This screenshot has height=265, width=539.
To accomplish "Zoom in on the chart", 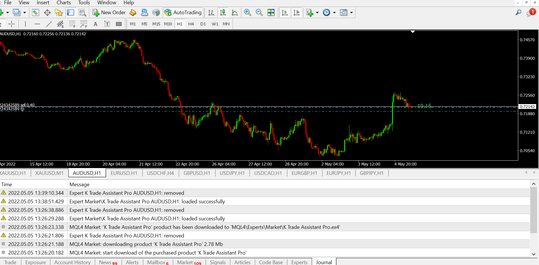I will [x=247, y=13].
